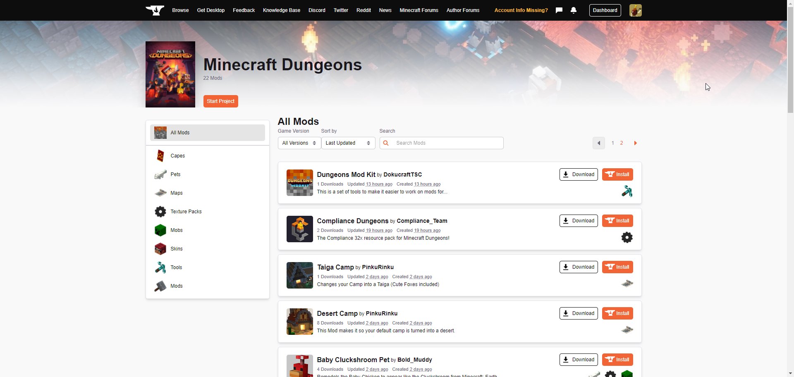Click the Account Info Missing? warning link
794x377 pixels.
521,10
